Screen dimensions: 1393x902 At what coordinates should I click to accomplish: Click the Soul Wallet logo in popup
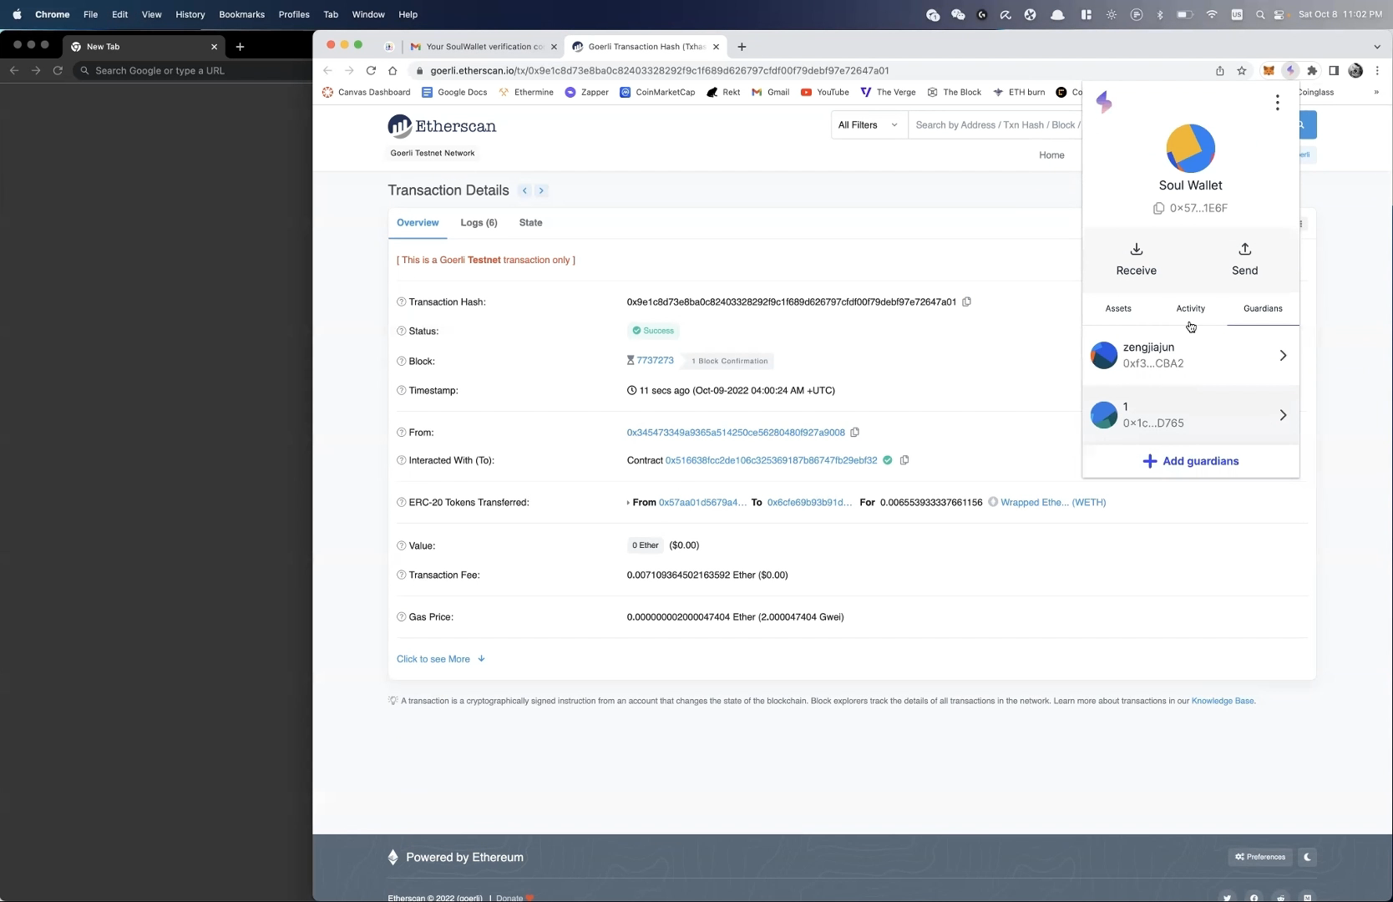click(1104, 102)
